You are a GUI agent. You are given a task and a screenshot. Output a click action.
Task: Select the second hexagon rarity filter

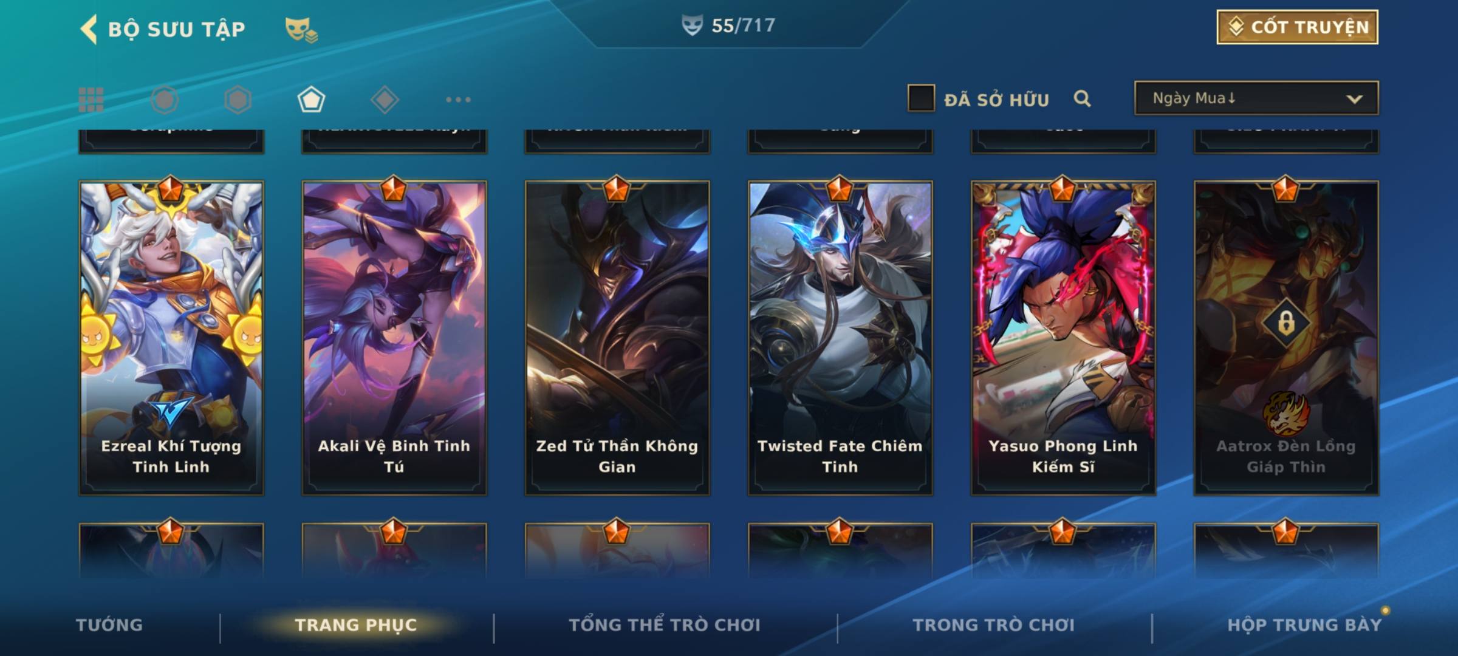point(238,100)
